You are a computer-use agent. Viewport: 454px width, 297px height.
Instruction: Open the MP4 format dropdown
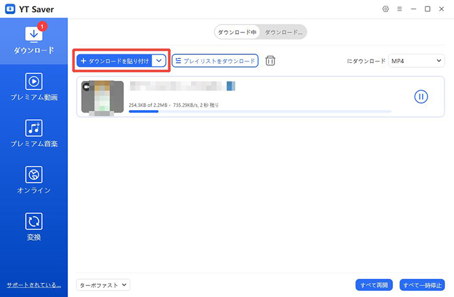pyautogui.click(x=416, y=61)
